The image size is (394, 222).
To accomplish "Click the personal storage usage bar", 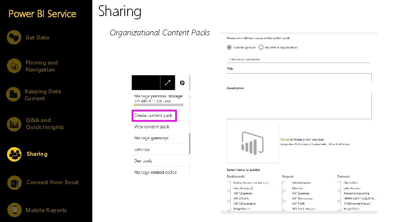I will (x=159, y=105).
